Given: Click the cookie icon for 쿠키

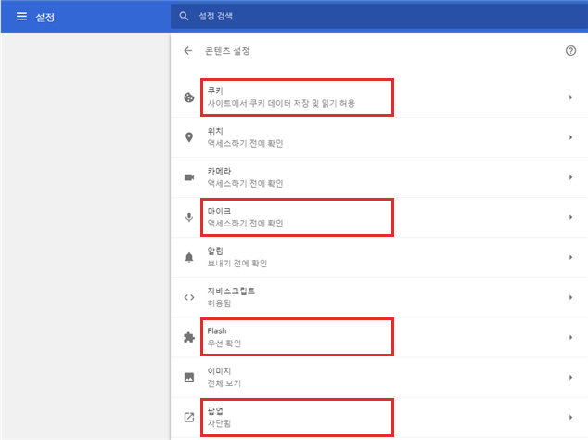Looking at the screenshot, I should (188, 97).
